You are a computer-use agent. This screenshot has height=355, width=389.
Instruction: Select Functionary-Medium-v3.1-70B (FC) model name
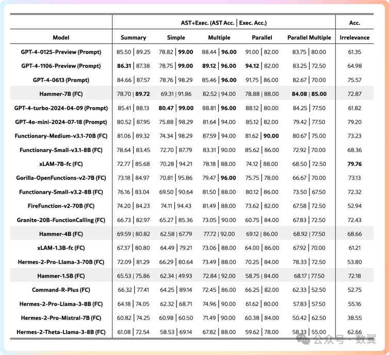(x=61, y=136)
